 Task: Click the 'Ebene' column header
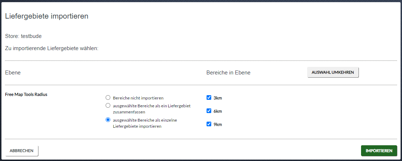click(x=13, y=73)
